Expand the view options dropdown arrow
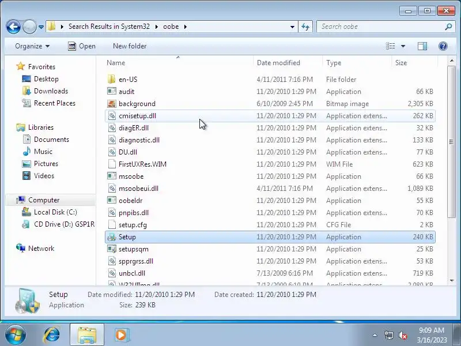Viewport: 461px width, 346px height. (x=403, y=46)
